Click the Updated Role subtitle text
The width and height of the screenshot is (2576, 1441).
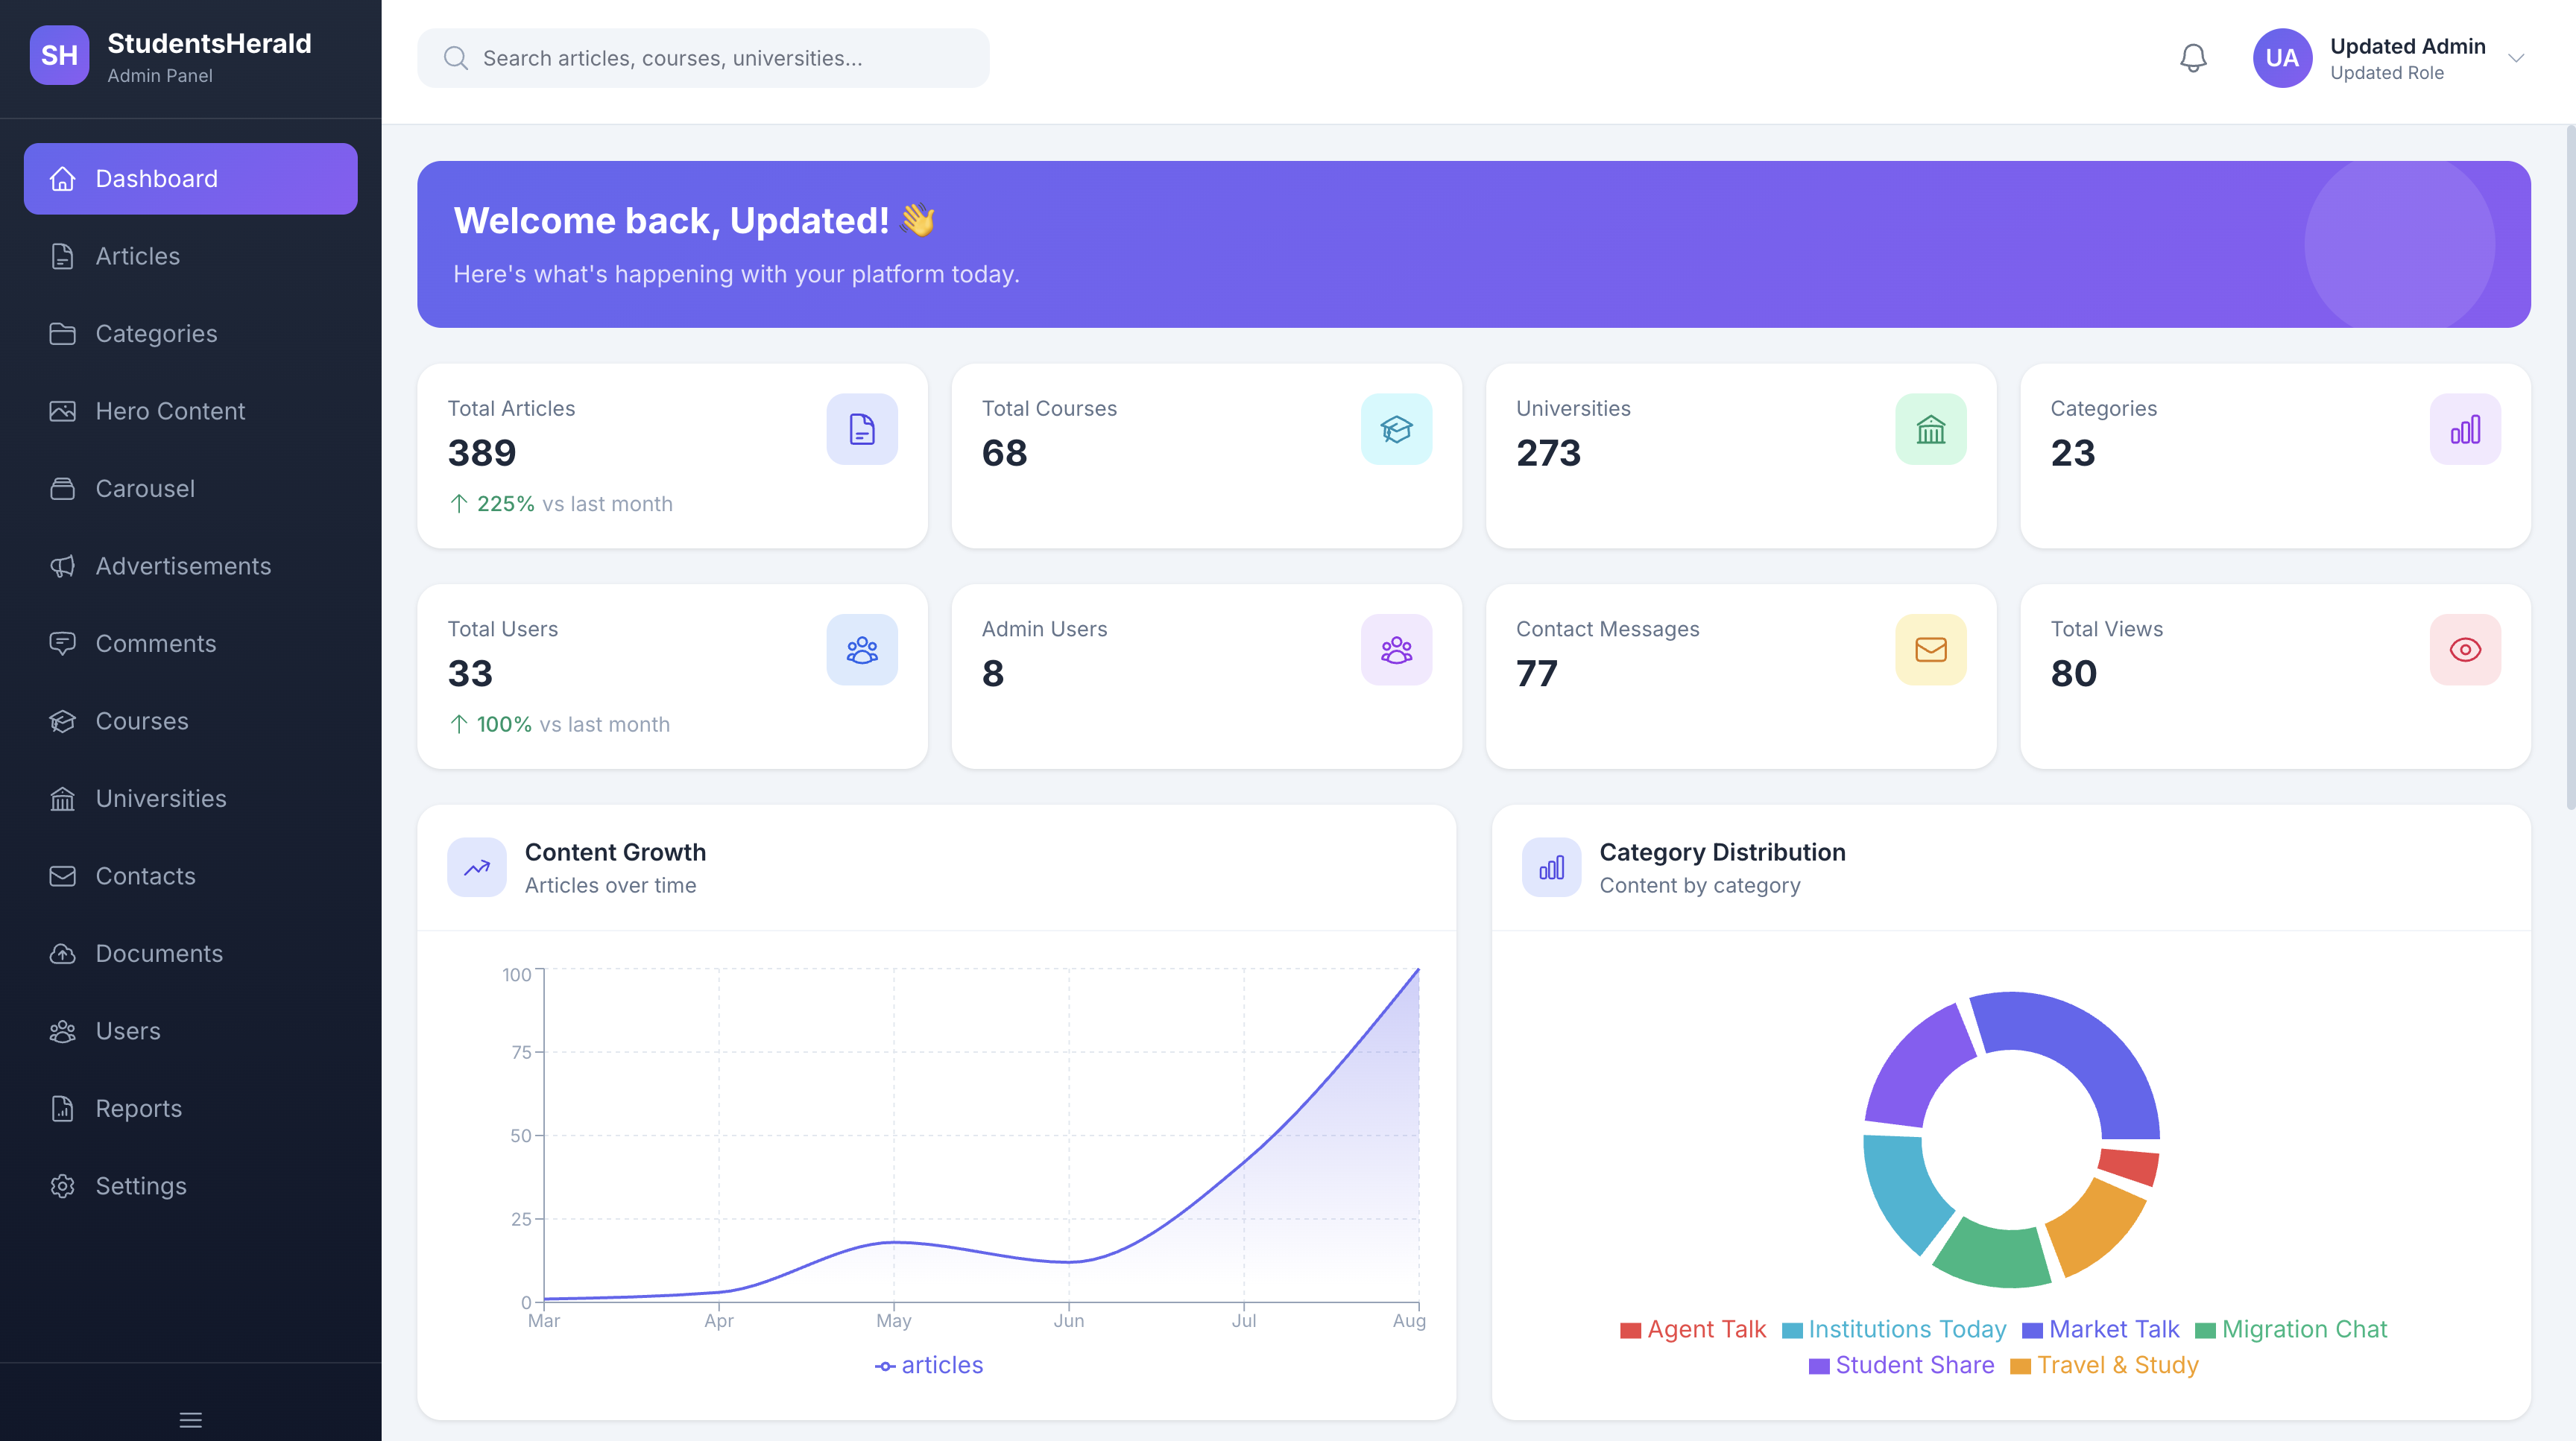point(2386,73)
